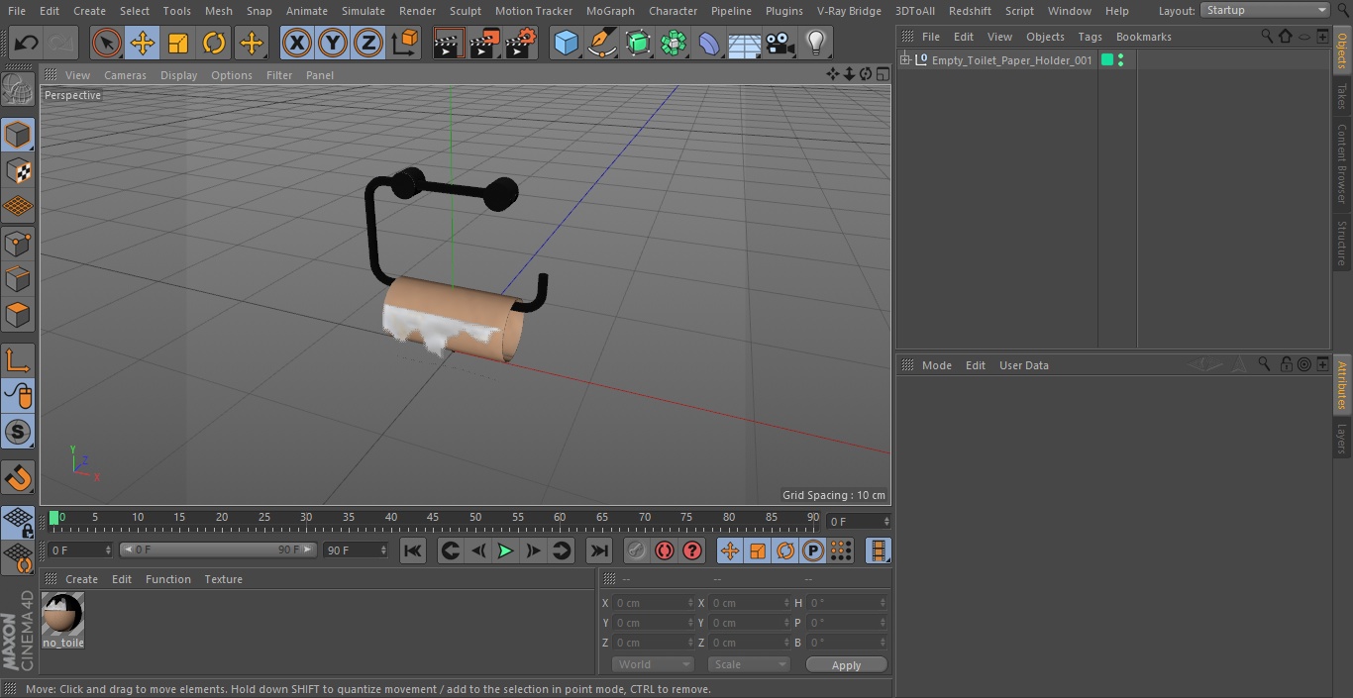Add a light object
The image size is (1353, 698).
[815, 43]
